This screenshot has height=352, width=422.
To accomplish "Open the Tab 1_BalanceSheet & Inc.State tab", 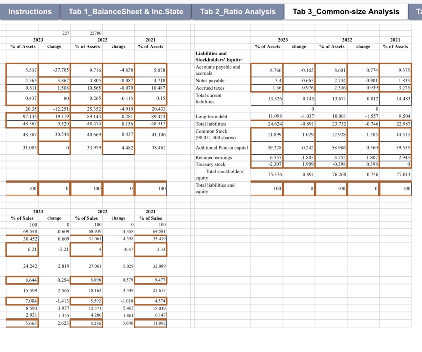I will point(125,11).
